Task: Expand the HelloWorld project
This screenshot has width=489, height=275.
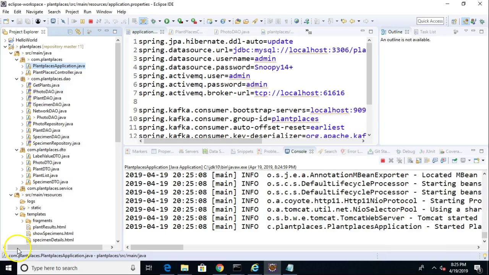Action: pyautogui.click(x=5, y=40)
